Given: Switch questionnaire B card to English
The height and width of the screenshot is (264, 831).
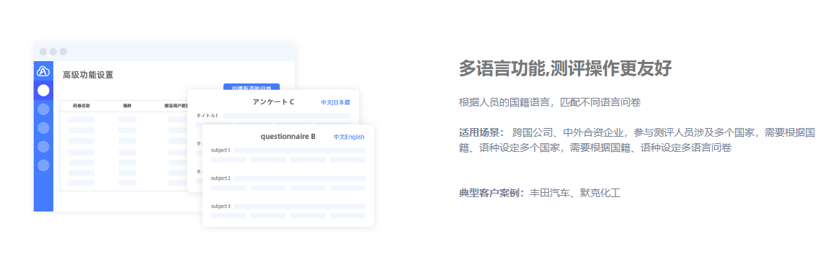Looking at the screenshot, I should point(355,137).
